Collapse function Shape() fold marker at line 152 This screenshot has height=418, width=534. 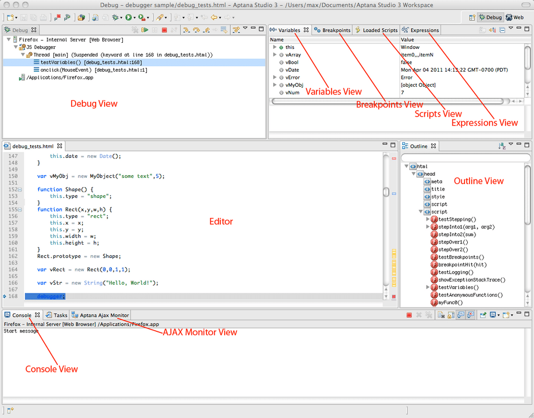[x=20, y=190]
